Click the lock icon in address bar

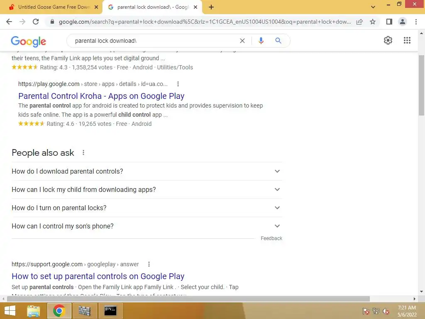(52, 22)
